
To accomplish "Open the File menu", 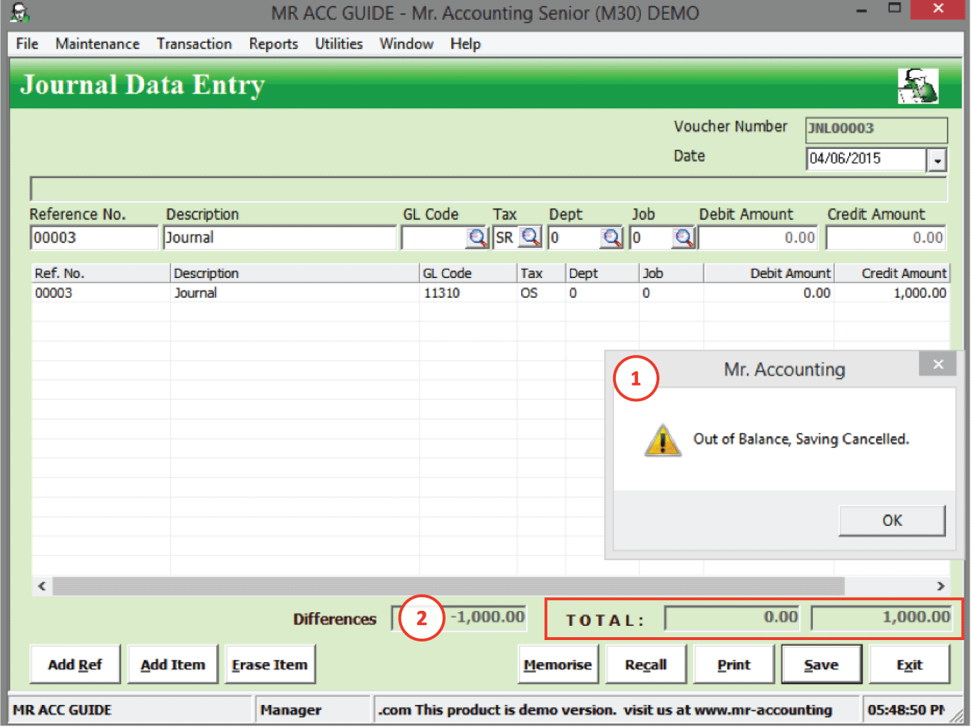I will [x=27, y=43].
